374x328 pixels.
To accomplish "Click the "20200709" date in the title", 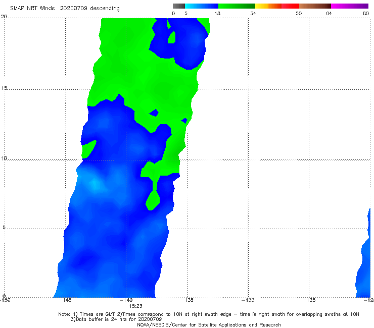I will 73,8.
